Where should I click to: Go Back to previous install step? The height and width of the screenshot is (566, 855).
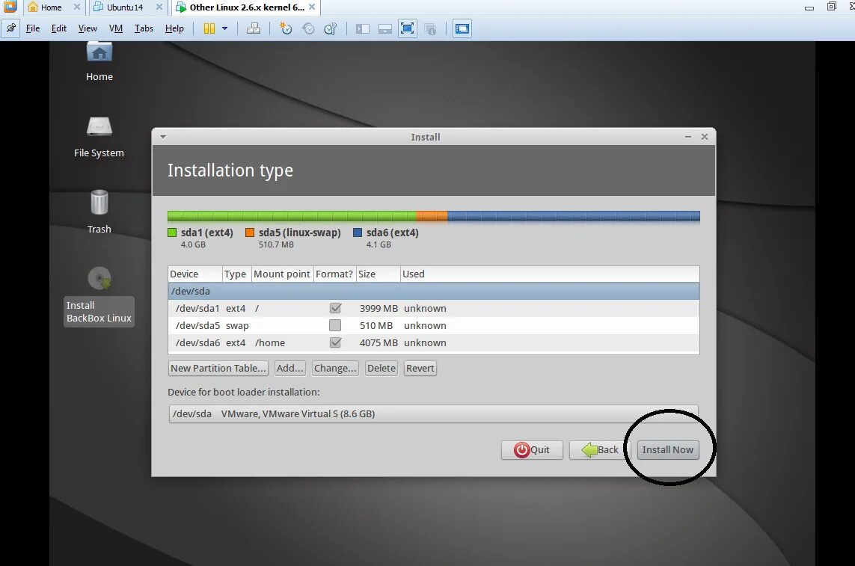point(600,450)
